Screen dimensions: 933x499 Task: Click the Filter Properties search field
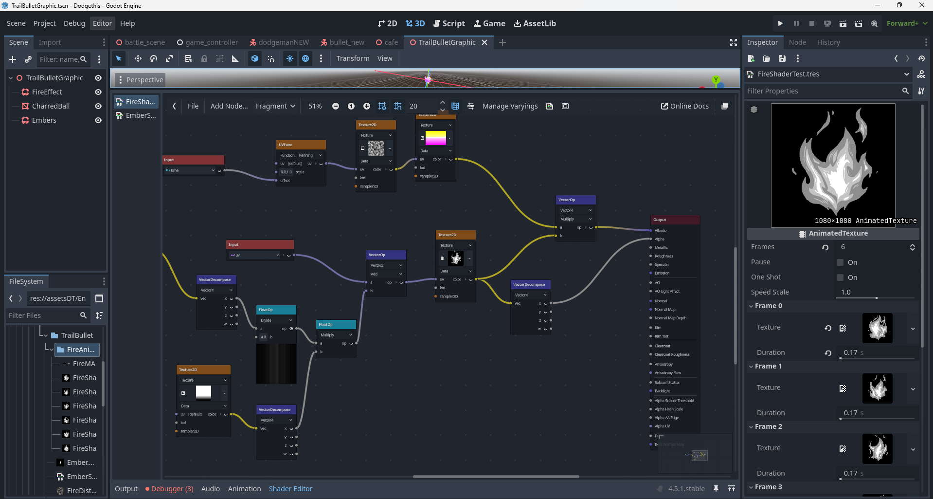822,91
